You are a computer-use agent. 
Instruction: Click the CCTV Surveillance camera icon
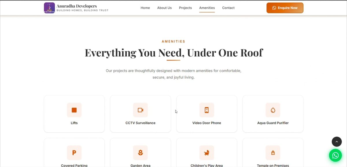pos(141,110)
